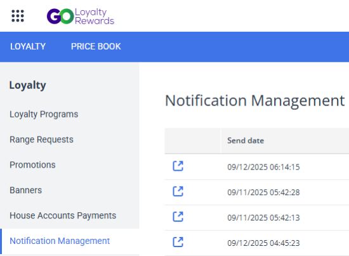Switch to the LOYALTY tab

click(28, 46)
